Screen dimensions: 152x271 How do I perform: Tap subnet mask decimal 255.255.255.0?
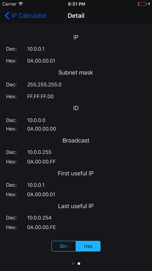tap(44, 85)
